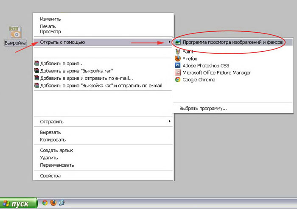Screen dimensions: 297x209
Task: Expand the Отправить submenu arrow
Action: 169,122
